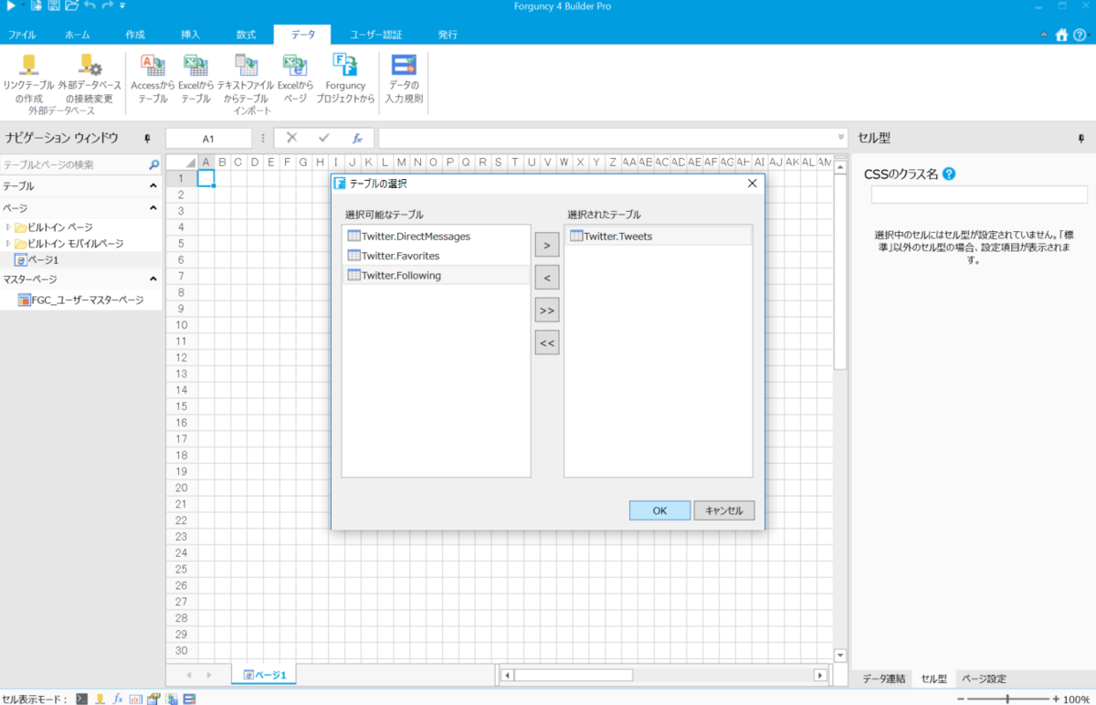This screenshot has width=1096, height=705.
Task: Click the zoom out minus button
Action: [x=961, y=699]
